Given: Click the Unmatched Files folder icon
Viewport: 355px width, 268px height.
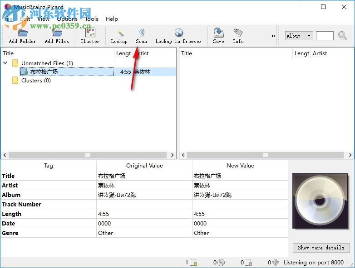Looking at the screenshot, I should 15,63.
